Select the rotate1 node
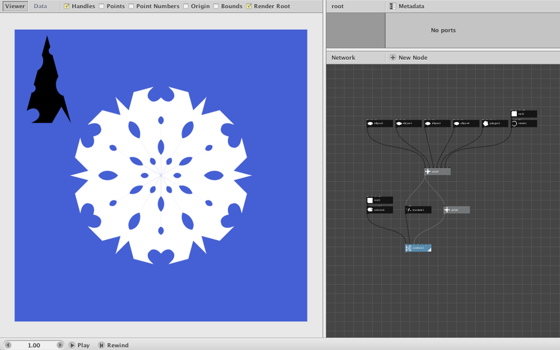This screenshot has height=350, width=560. point(524,124)
